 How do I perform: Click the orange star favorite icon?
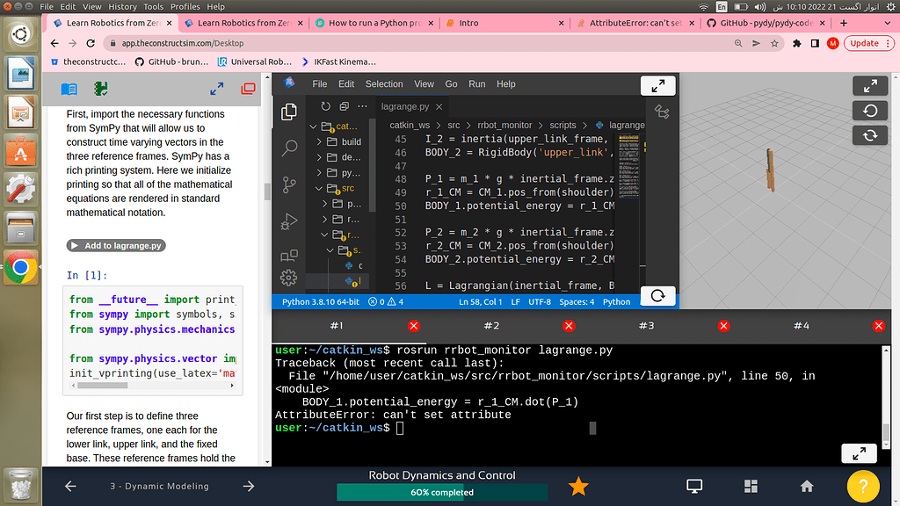[577, 486]
